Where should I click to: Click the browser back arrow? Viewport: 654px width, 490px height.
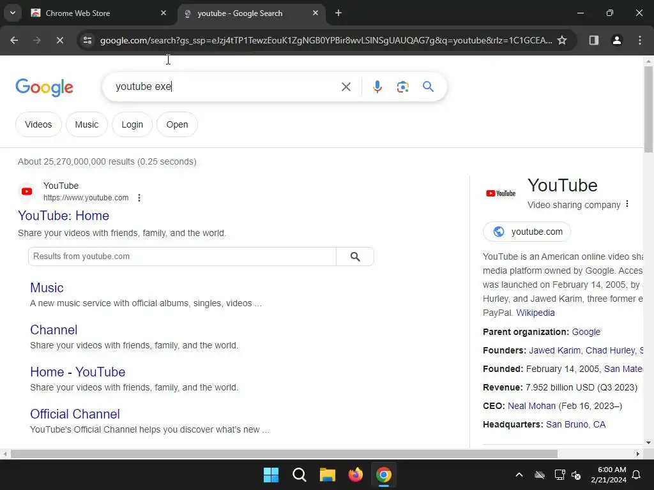pos(14,40)
